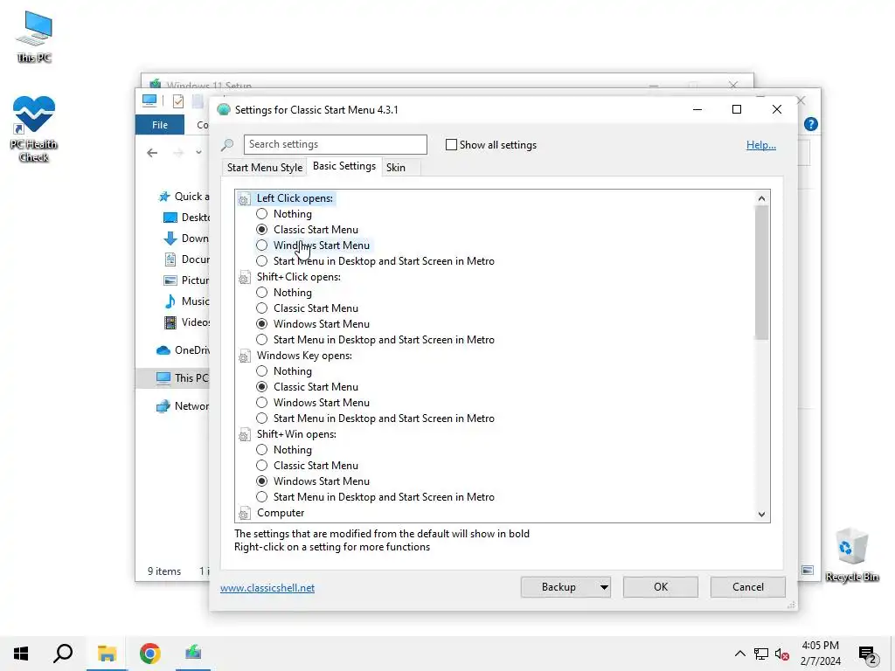Click the muted volume tray icon

[x=782, y=654]
